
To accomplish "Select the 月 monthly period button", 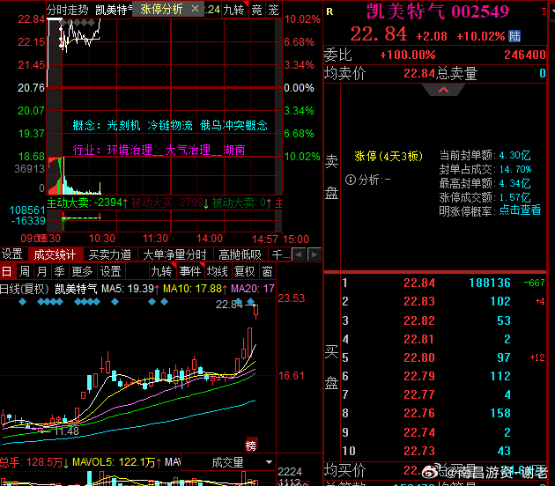I will [41, 272].
